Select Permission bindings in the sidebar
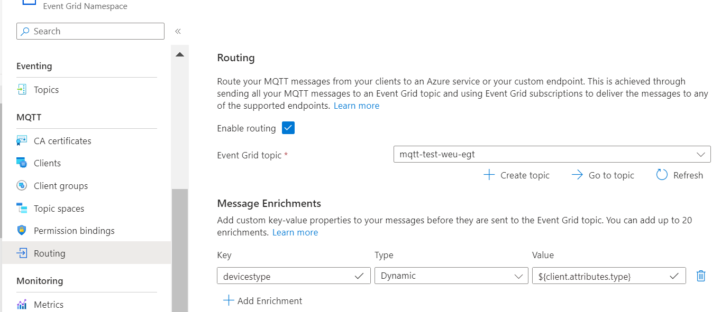The image size is (721, 312). click(x=74, y=231)
